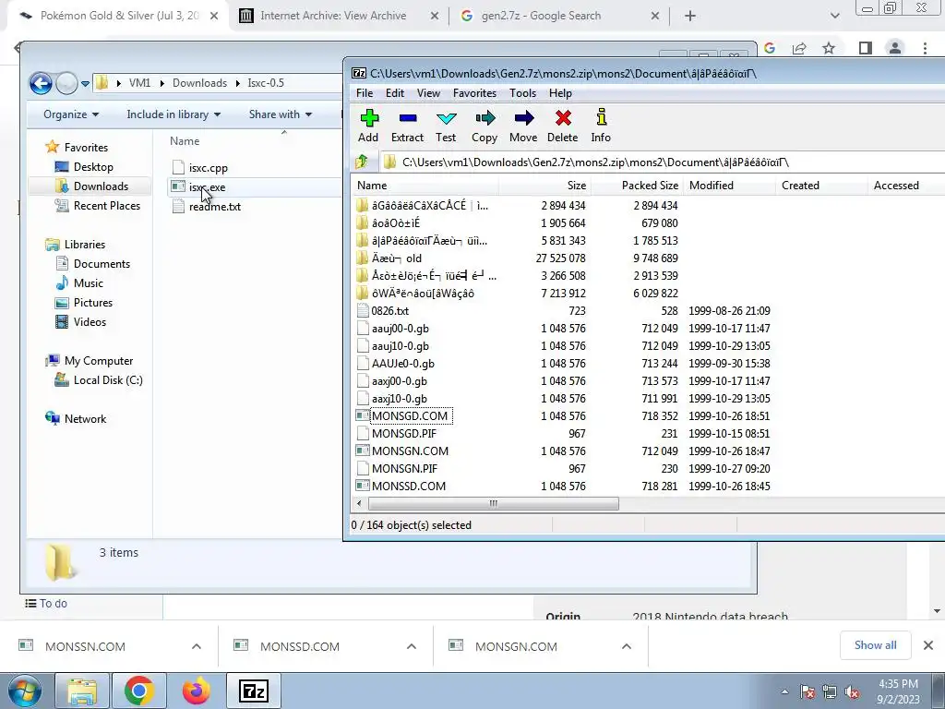Open the Favorites menu in 7-Zip

[475, 93]
